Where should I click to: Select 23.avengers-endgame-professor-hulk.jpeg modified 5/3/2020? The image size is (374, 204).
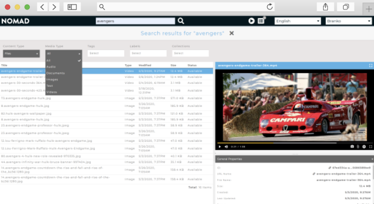click(106, 126)
